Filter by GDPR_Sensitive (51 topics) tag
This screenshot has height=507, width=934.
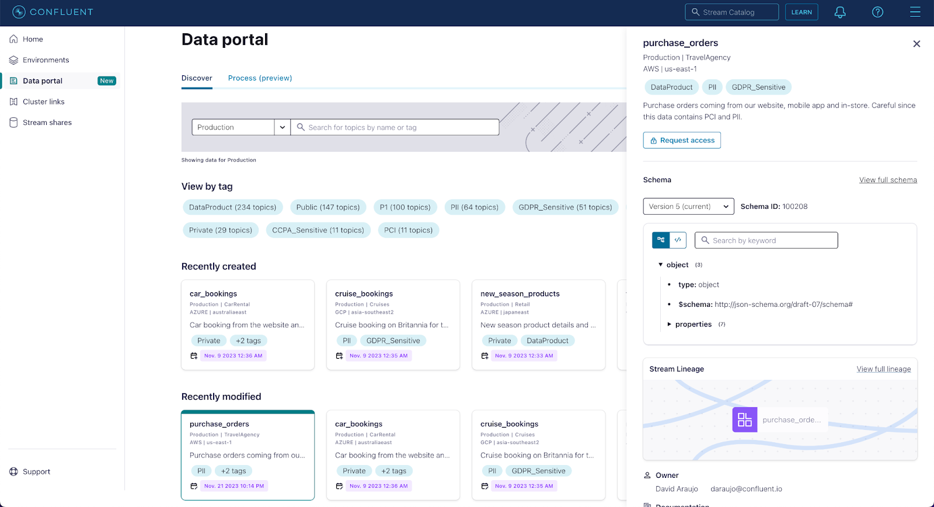(x=565, y=207)
